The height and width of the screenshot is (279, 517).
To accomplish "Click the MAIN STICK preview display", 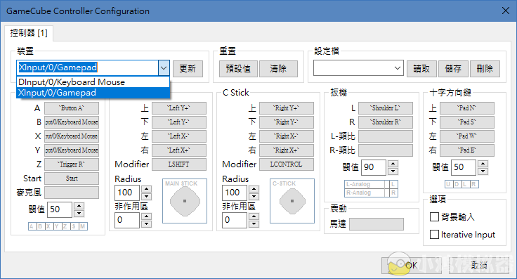I will [185, 201].
